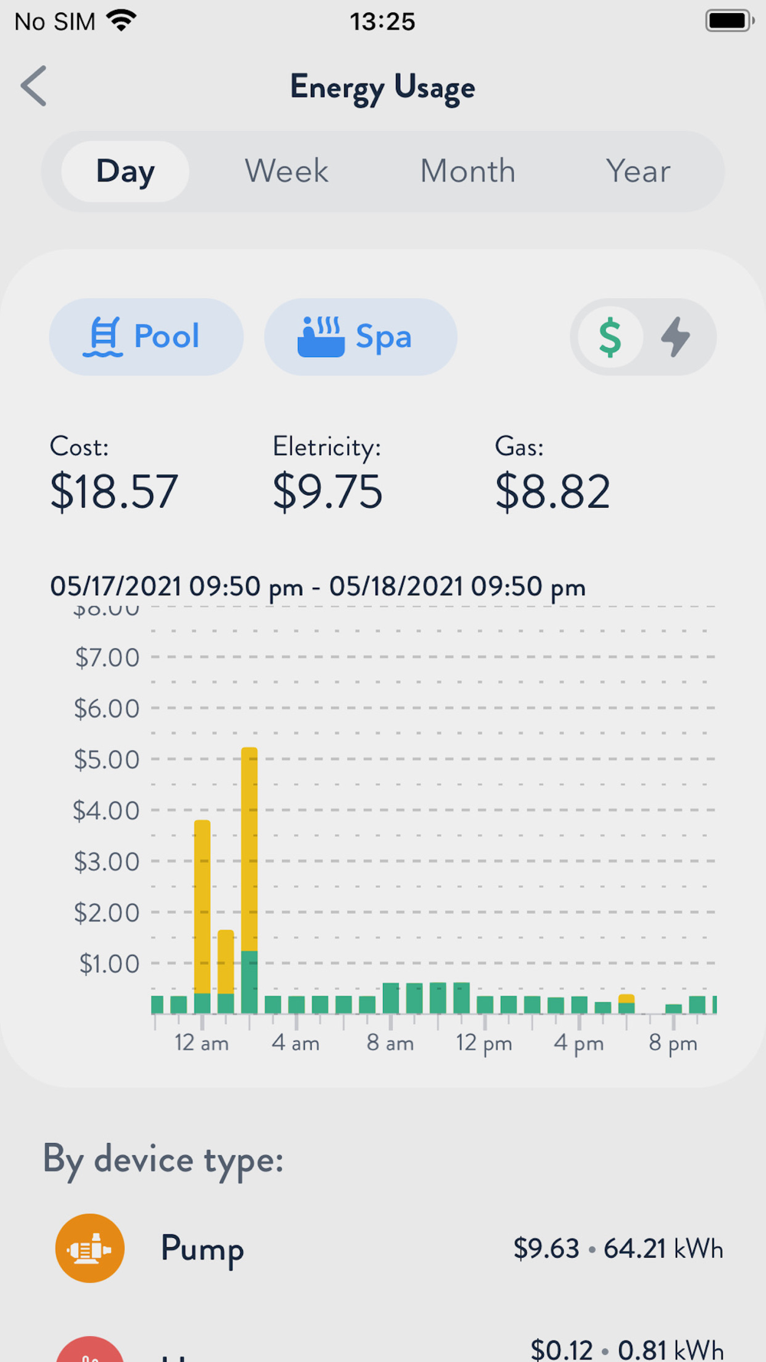Tap the pool ladder icon

coord(103,337)
